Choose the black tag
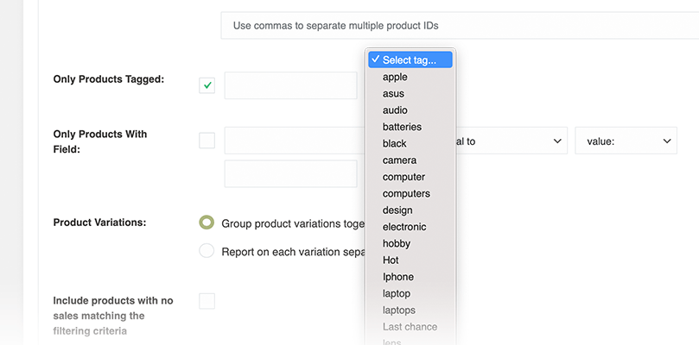This screenshot has height=345, width=699. click(394, 143)
